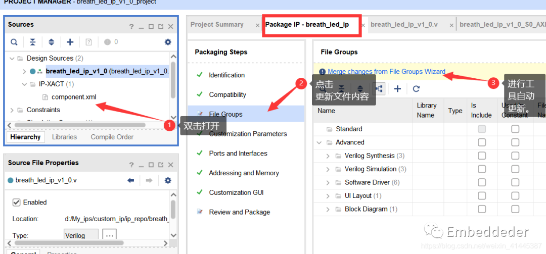The width and height of the screenshot is (546, 254).
Task: Click the search icon in Sources panel
Action: pos(14,42)
